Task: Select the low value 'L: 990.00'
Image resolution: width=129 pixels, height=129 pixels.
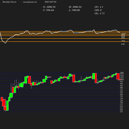Action: click(x=74, y=10)
